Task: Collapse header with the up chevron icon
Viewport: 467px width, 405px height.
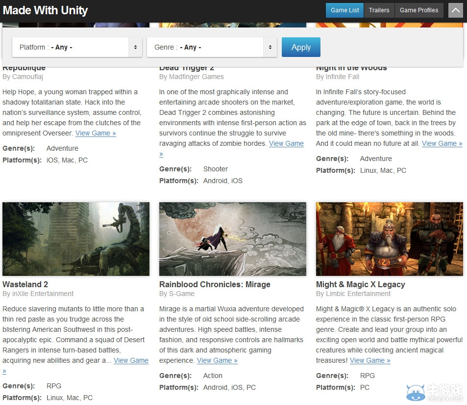Action: [x=455, y=10]
